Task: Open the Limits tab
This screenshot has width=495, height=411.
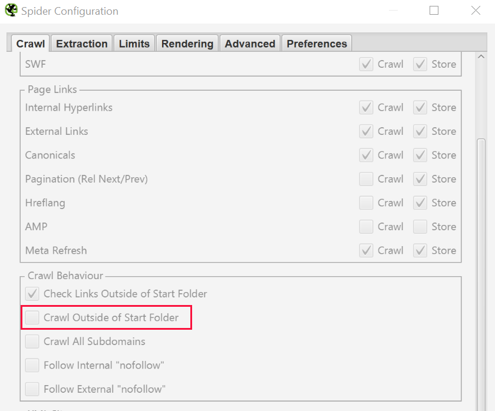Action: 134,43
